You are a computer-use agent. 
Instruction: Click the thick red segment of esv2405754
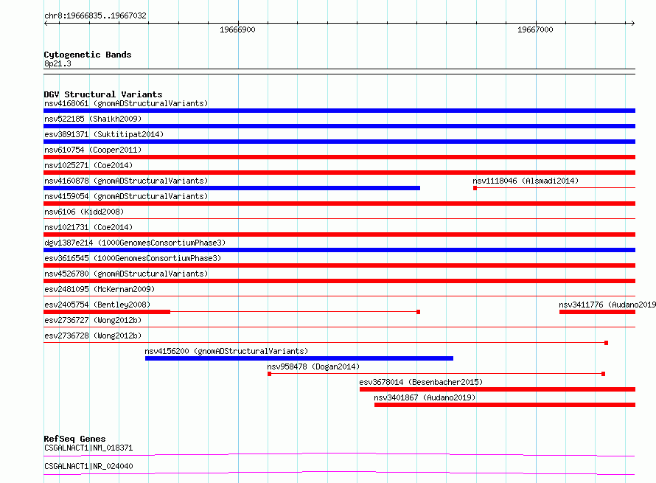(107, 312)
